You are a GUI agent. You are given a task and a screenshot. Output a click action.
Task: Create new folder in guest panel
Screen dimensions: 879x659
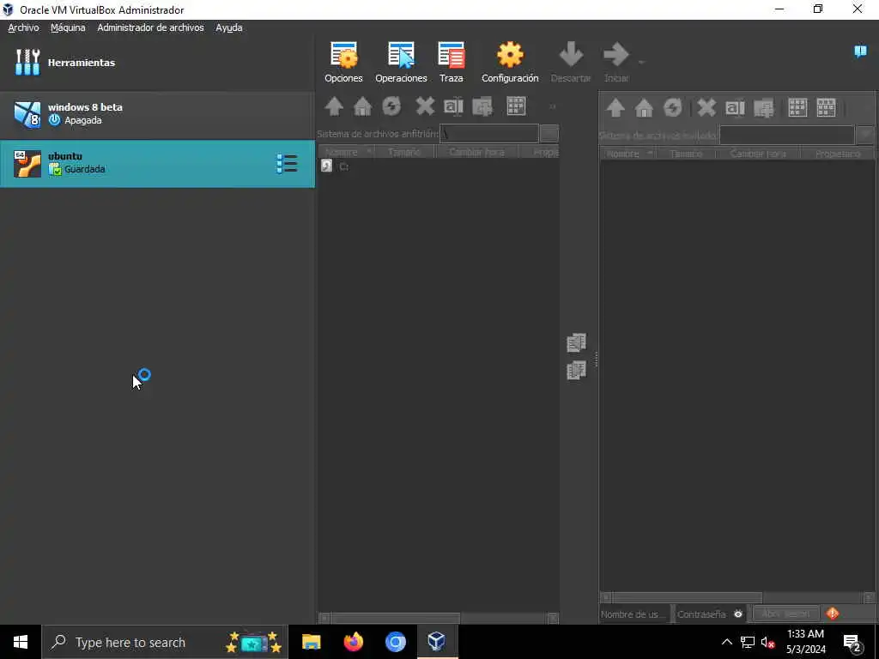[x=763, y=107]
